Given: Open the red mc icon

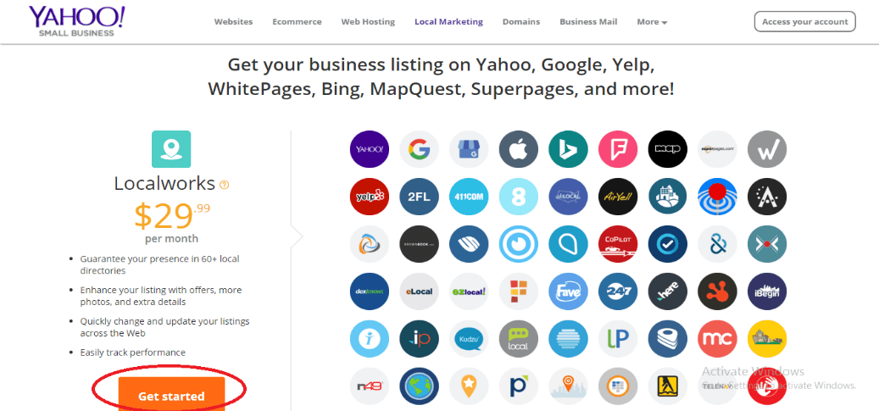Looking at the screenshot, I should pyautogui.click(x=718, y=339).
